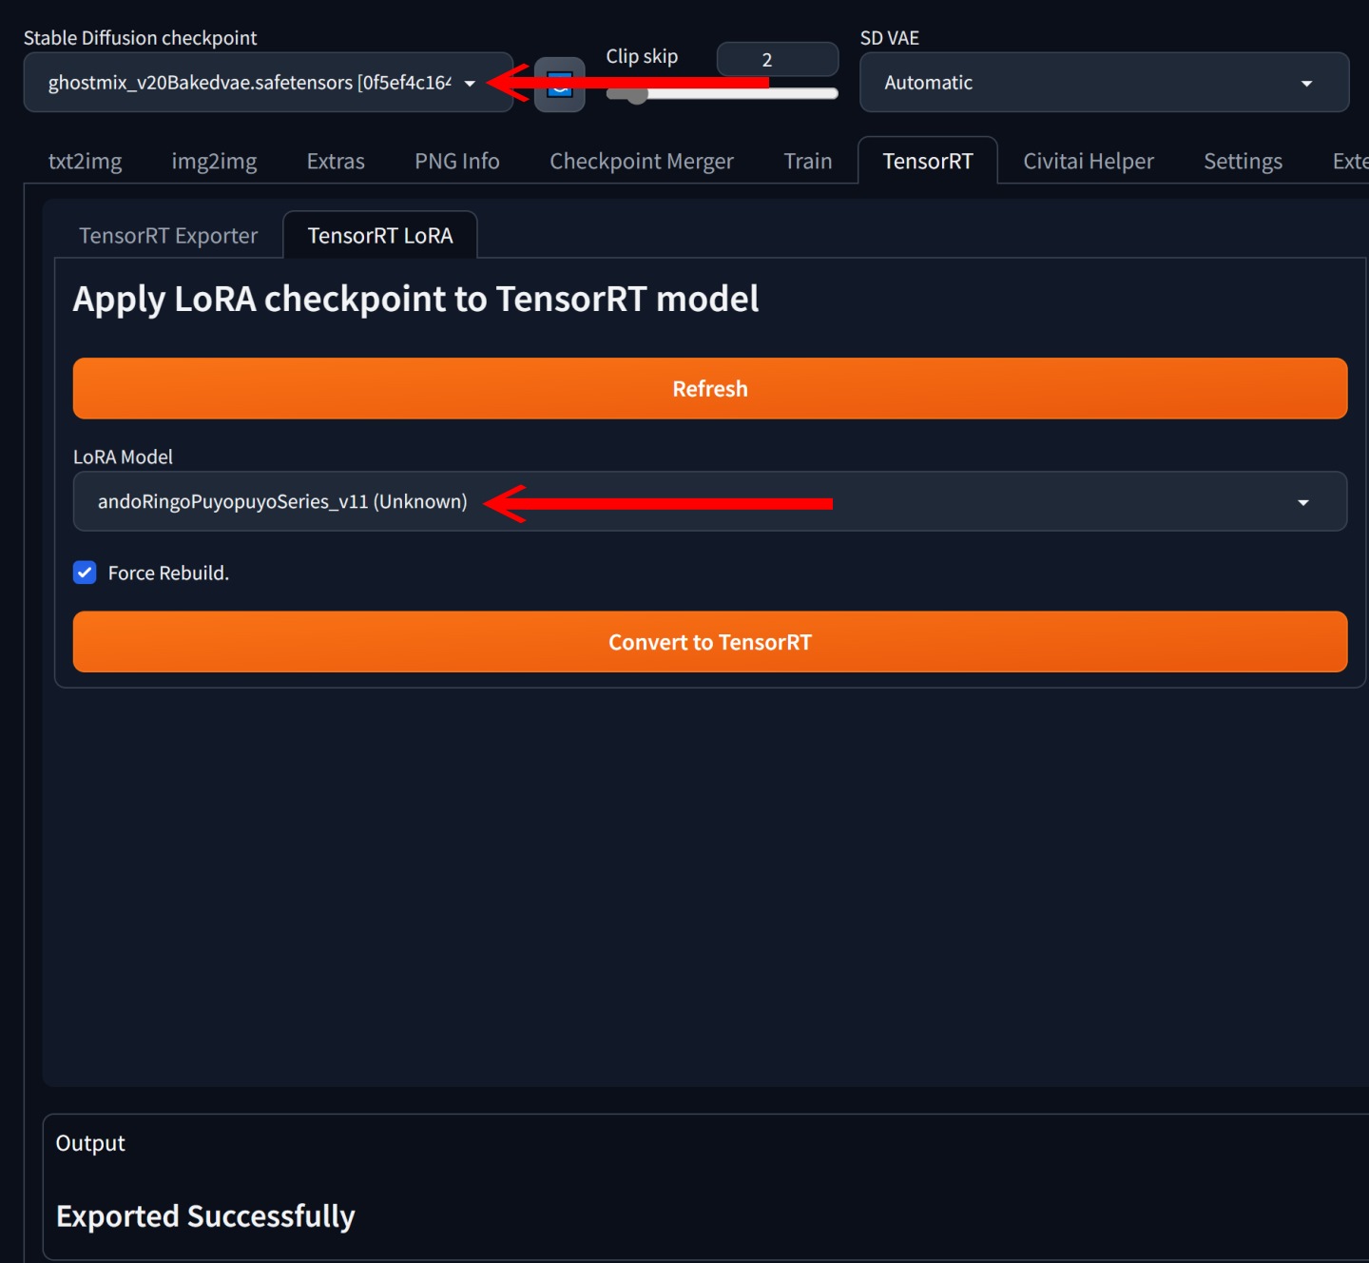Click the refresh checkpoint list icon

pyautogui.click(x=560, y=84)
